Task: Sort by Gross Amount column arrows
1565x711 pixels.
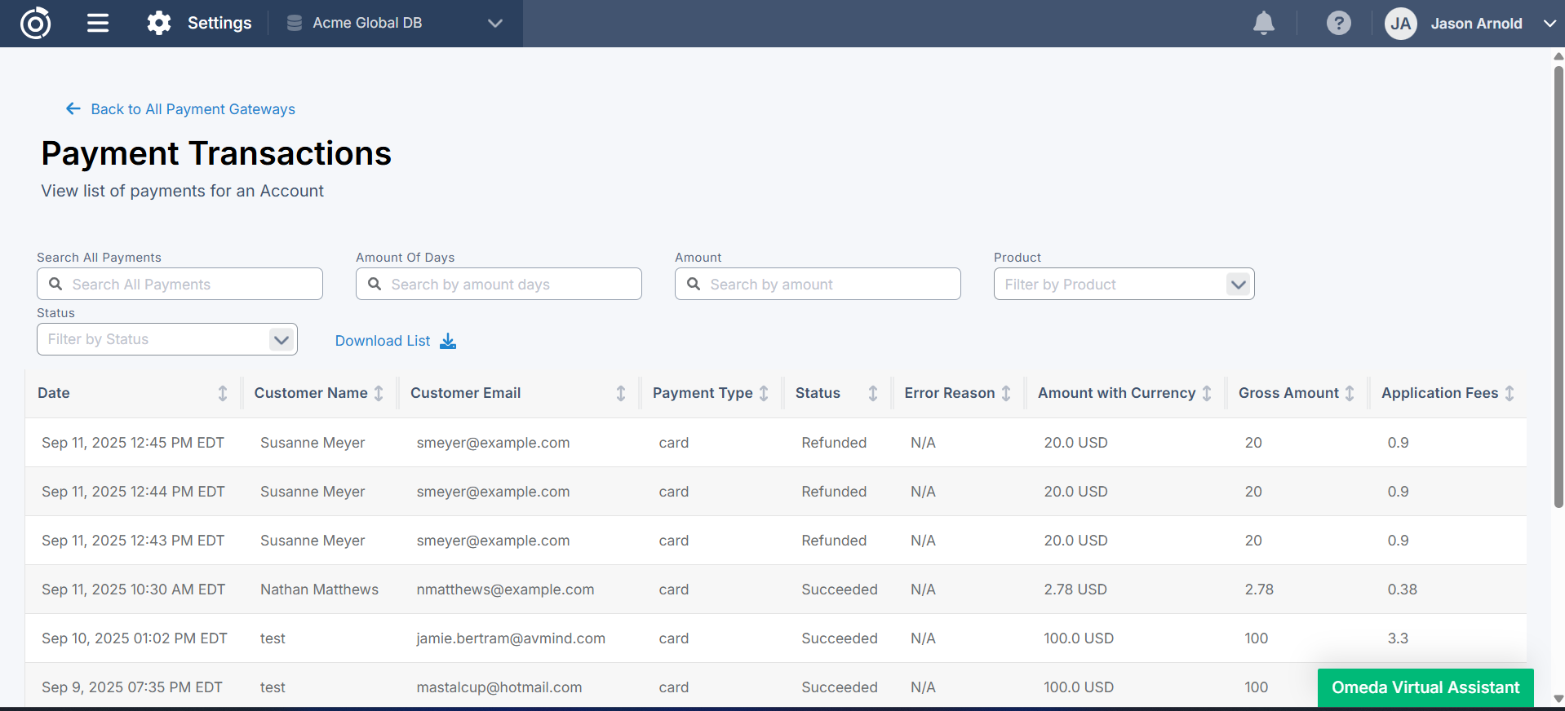Action: (1350, 393)
